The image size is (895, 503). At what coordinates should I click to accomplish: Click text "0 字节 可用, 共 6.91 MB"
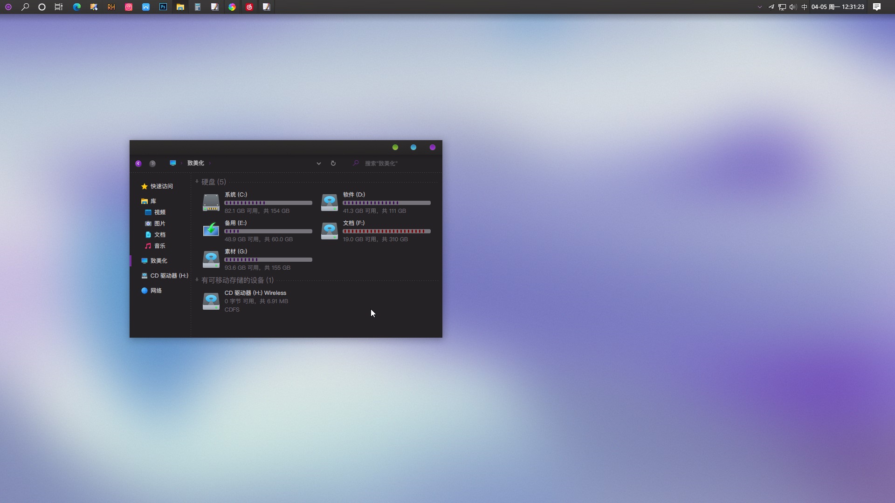(256, 301)
